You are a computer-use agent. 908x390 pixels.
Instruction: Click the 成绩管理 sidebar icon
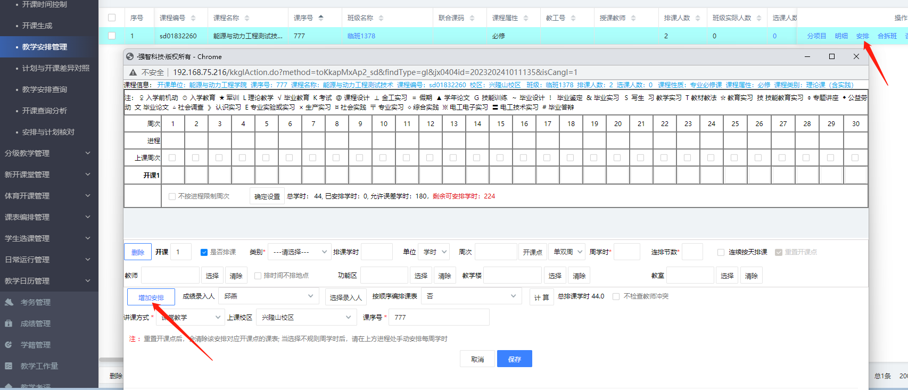tap(9, 323)
